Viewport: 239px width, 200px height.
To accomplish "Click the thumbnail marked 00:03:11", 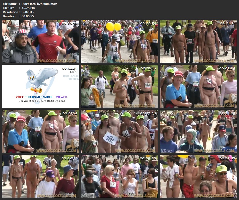I will (41, 131).
